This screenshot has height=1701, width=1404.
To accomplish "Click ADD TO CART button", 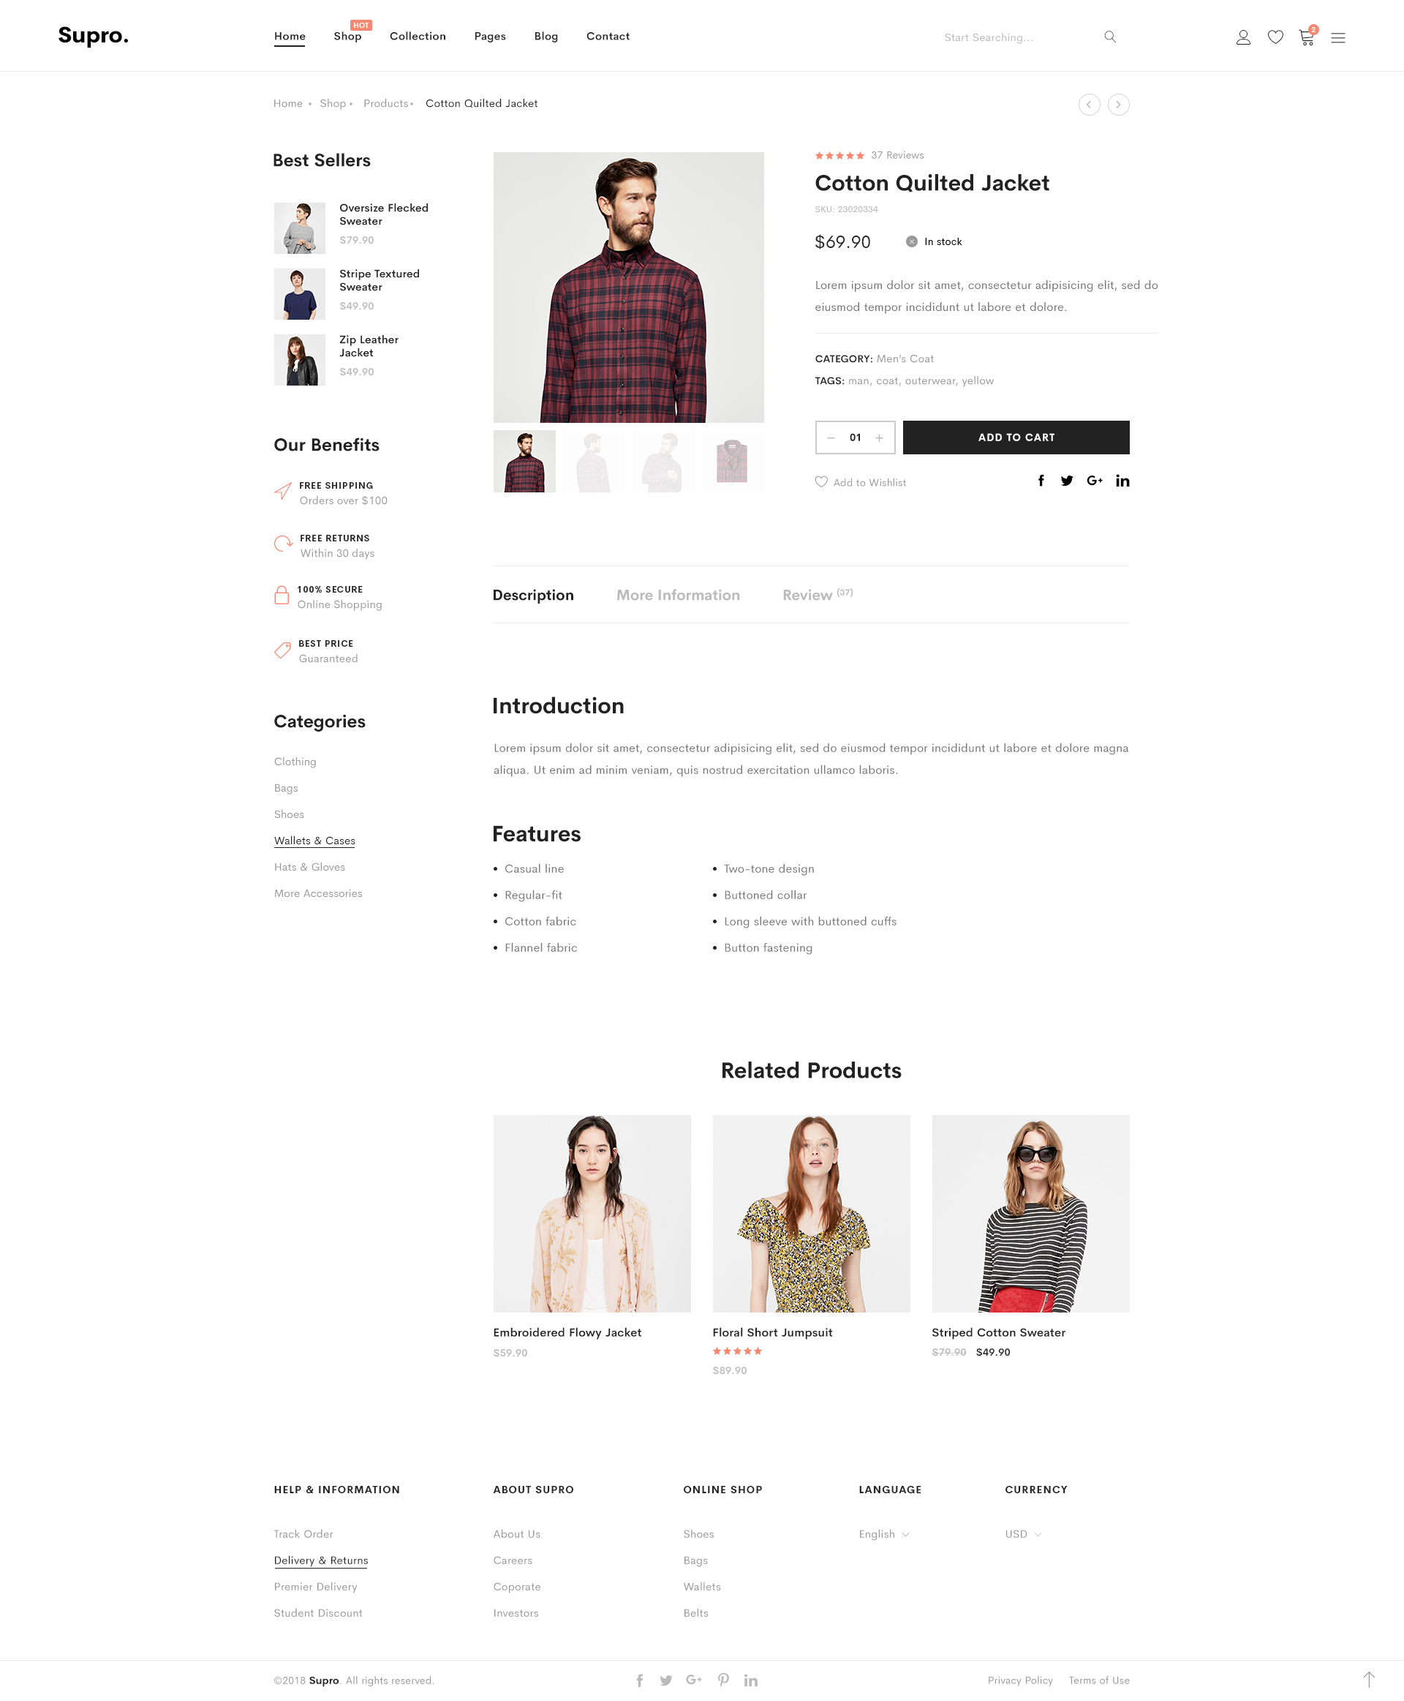I will pos(1016,435).
